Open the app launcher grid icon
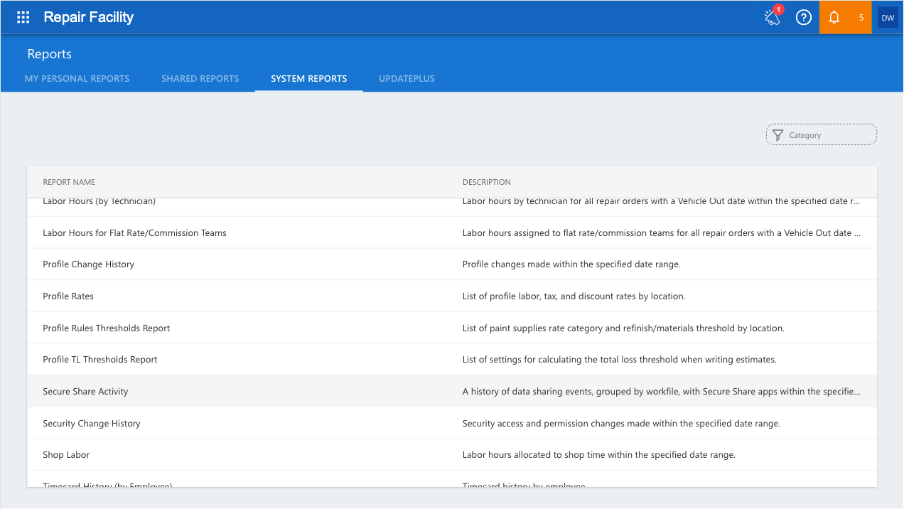The width and height of the screenshot is (904, 509). [x=23, y=17]
